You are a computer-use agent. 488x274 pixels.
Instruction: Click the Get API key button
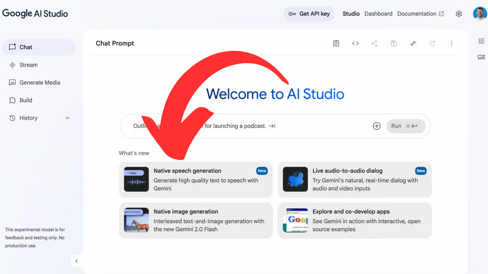click(309, 14)
